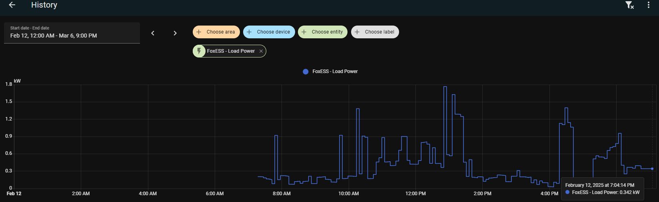The width and height of the screenshot is (659, 202).
Task: Click plus icon on Choose area
Action: pyautogui.click(x=199, y=32)
